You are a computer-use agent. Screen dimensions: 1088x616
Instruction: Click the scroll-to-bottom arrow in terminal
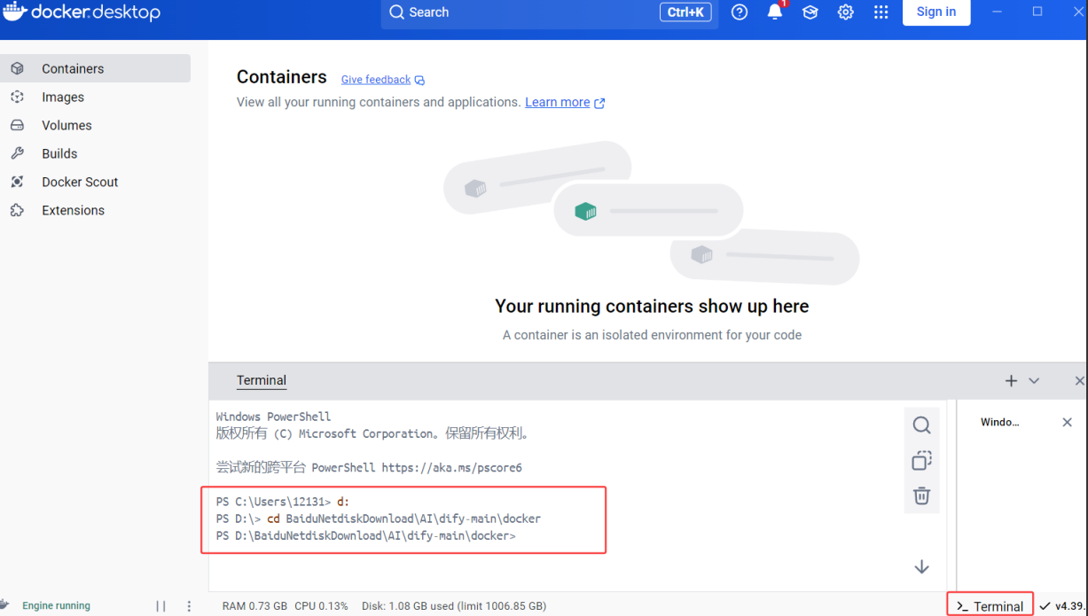(922, 566)
